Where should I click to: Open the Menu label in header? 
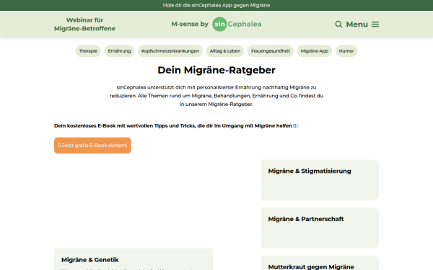coord(357,24)
